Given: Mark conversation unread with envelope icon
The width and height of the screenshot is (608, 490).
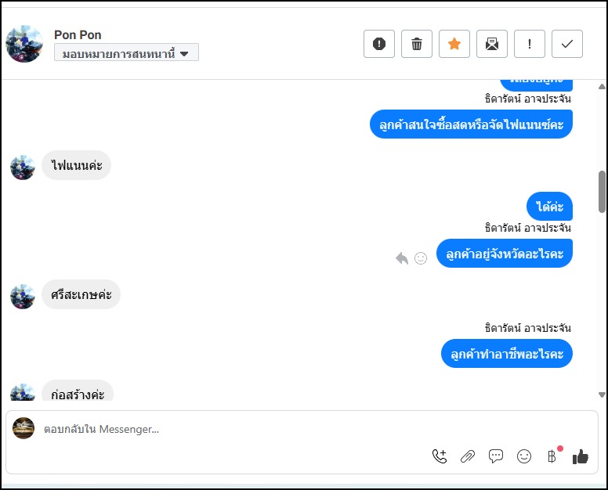Looking at the screenshot, I should (492, 44).
